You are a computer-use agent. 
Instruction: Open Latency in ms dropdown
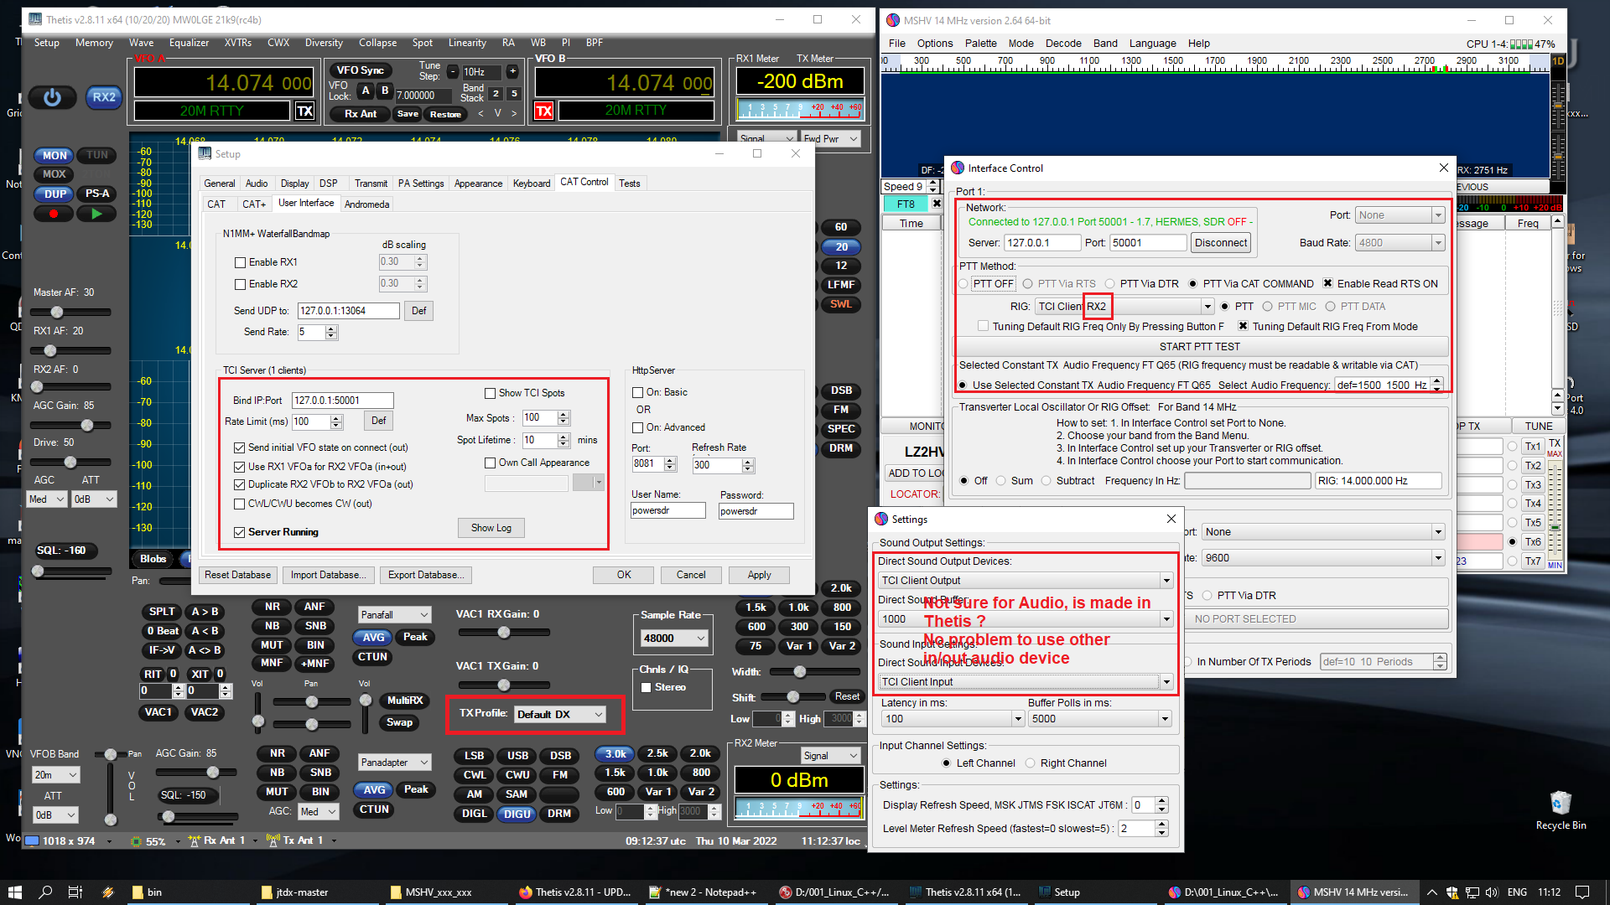(953, 719)
